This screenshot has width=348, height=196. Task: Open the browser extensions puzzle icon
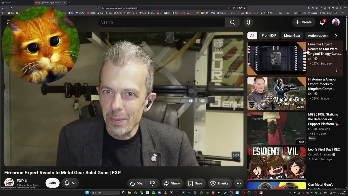[x=321, y=8]
